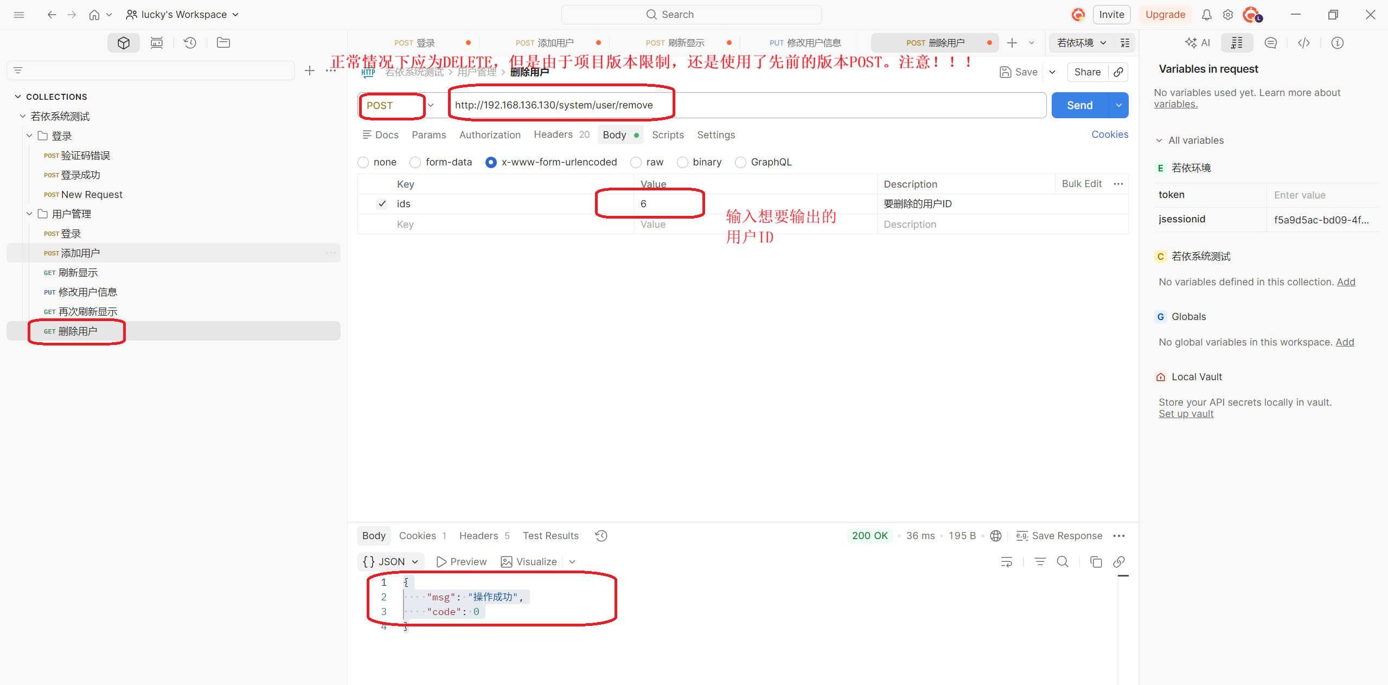Switch to the Authorization tab
Screen dimensions: 1388x685
(x=490, y=135)
